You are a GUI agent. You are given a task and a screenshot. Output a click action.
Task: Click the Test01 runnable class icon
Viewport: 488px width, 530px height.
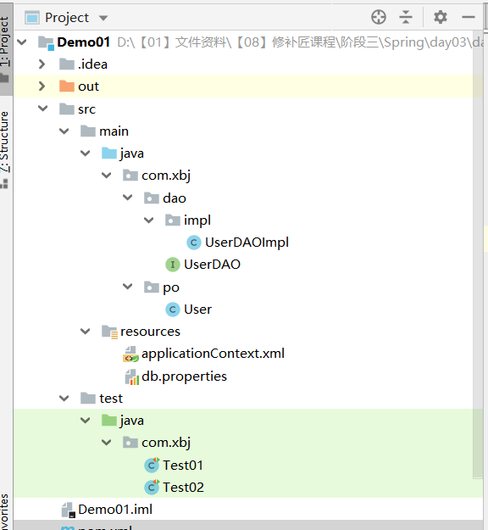152,465
